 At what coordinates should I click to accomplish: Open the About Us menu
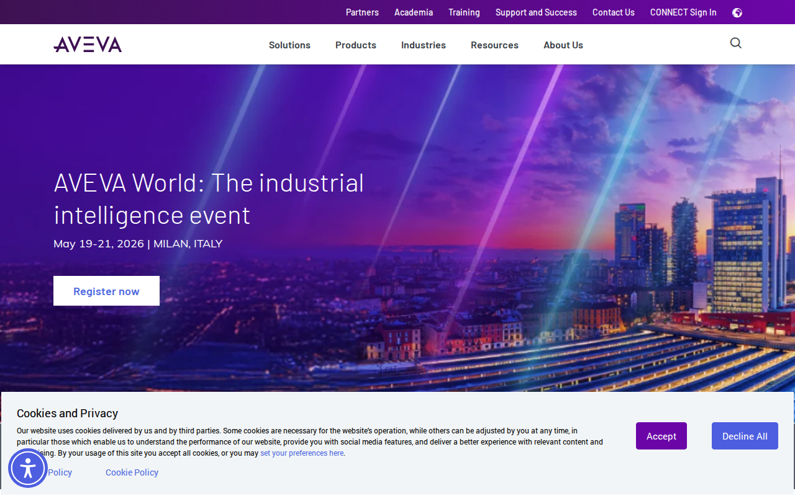click(563, 45)
